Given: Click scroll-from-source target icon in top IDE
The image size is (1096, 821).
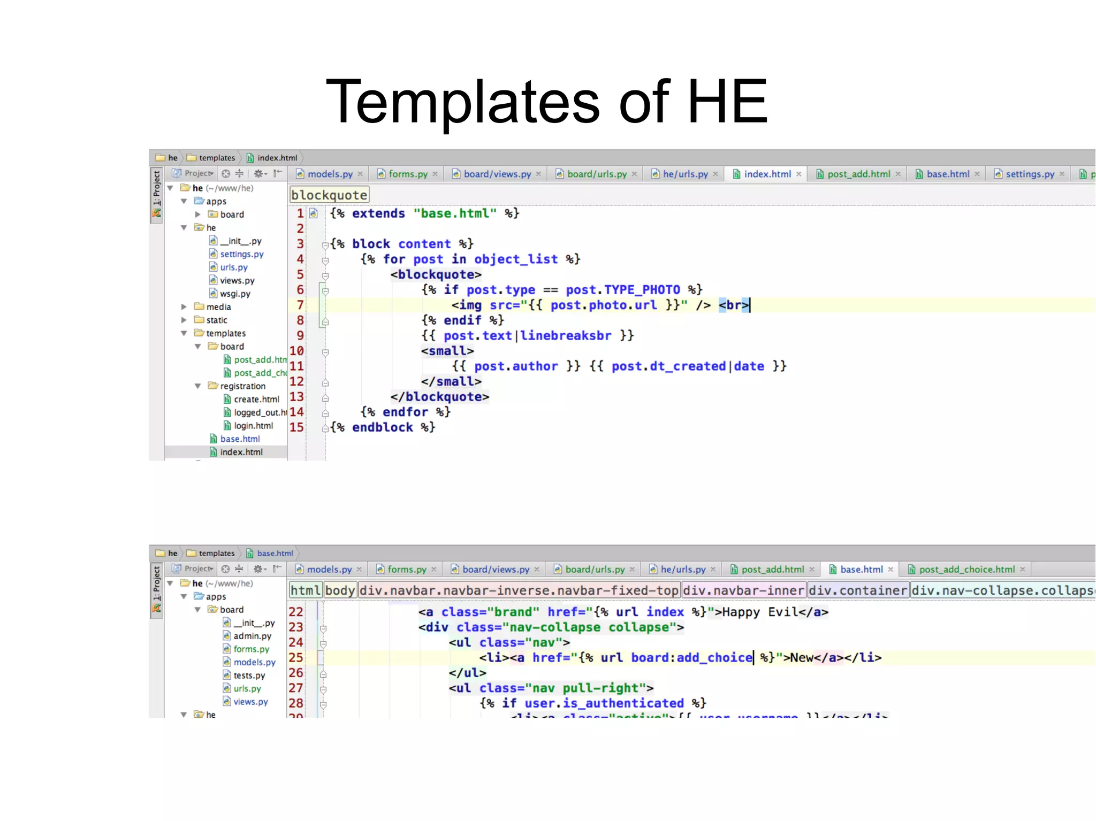Looking at the screenshot, I should point(225,173).
